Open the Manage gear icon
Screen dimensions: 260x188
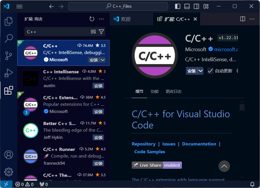pyautogui.click(x=9, y=172)
